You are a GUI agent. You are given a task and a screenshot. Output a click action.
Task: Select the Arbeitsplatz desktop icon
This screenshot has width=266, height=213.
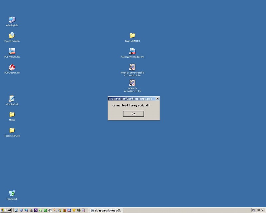click(12, 21)
